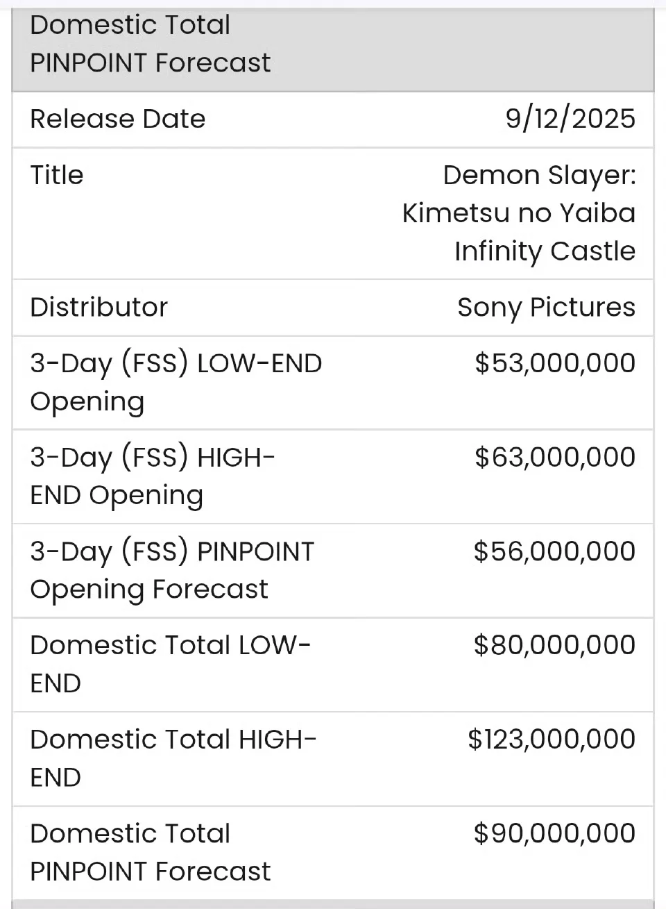Select the Distributor label
This screenshot has height=909, width=666.
click(99, 307)
